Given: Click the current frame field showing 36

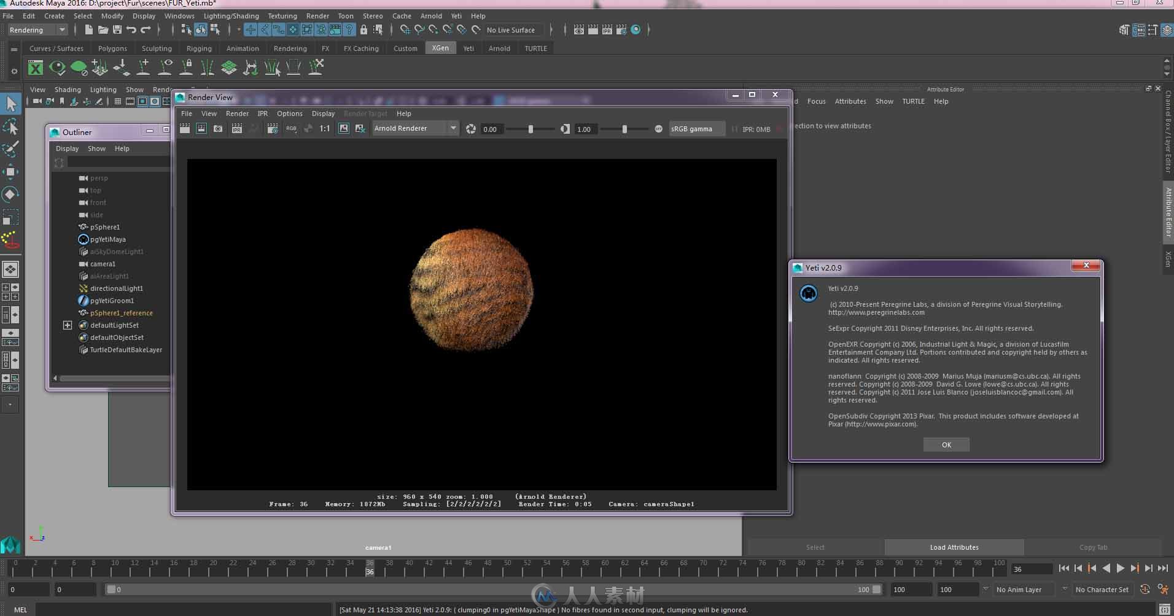Looking at the screenshot, I should pyautogui.click(x=1032, y=569).
